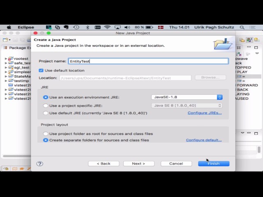263x197 pixels.
Task: Click the Next > button
Action: [139, 164]
